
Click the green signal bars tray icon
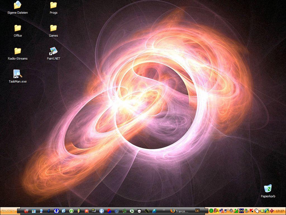pyautogui.click(x=236, y=211)
